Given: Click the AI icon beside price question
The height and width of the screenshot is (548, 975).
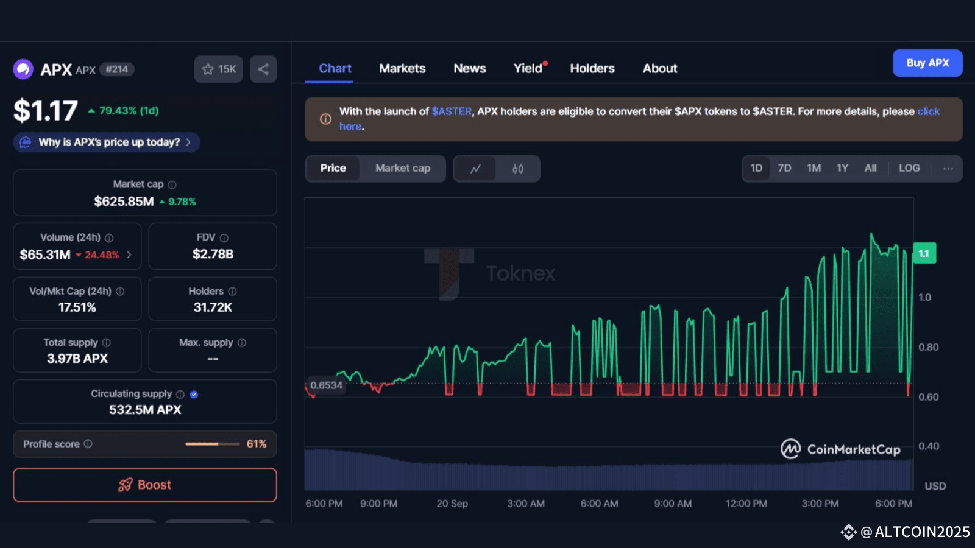Looking at the screenshot, I should [x=26, y=142].
